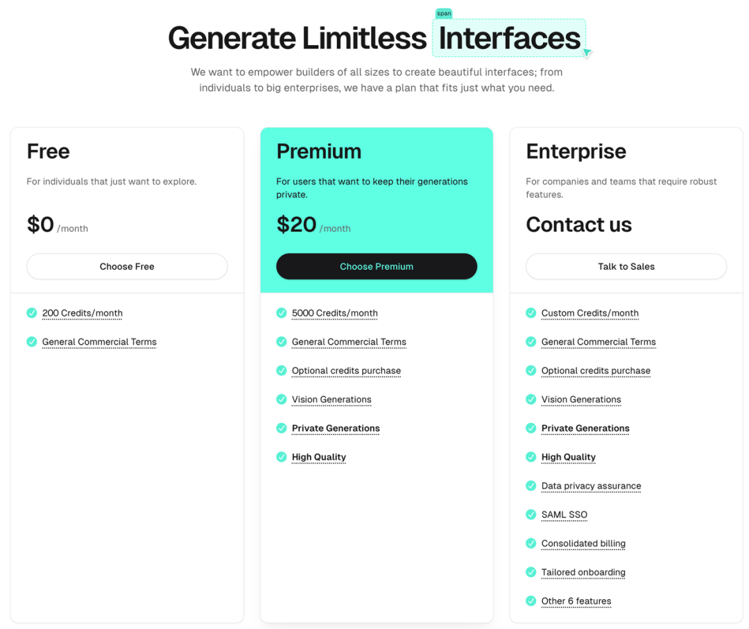Click checkmark icon beside 5000 Credits/month
This screenshot has width=749, height=629.
(x=282, y=313)
